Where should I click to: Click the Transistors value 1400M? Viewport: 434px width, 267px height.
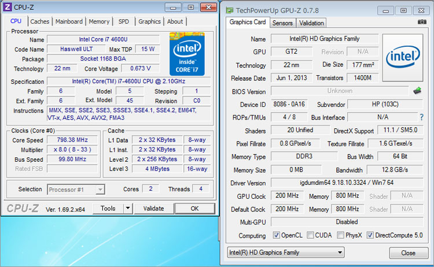click(x=363, y=78)
